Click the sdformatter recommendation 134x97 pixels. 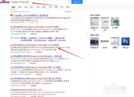click(62, 40)
